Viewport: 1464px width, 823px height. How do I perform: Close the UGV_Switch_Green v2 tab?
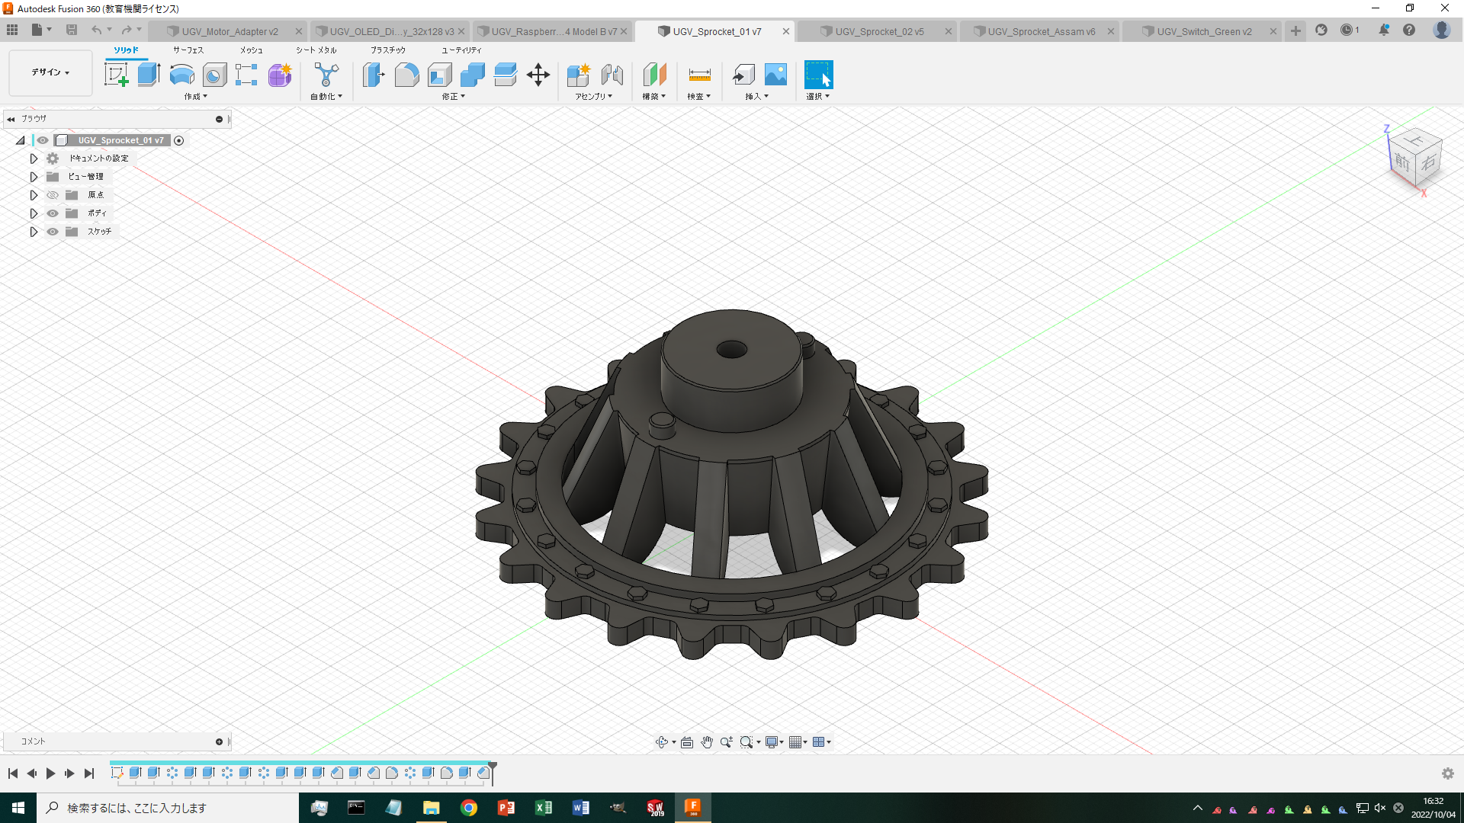point(1273,31)
